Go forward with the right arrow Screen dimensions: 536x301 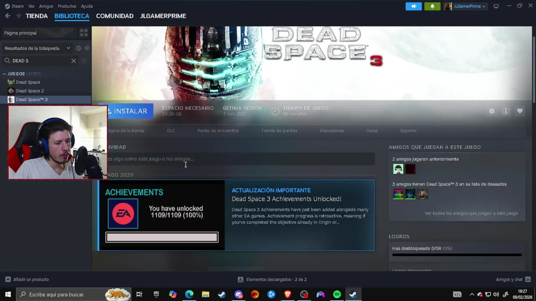(x=18, y=16)
